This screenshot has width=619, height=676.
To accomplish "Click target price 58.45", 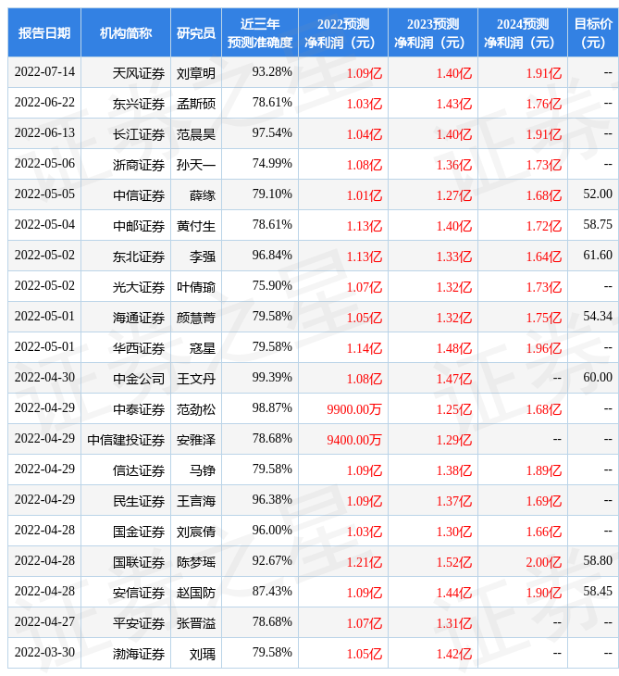I will (x=598, y=592).
